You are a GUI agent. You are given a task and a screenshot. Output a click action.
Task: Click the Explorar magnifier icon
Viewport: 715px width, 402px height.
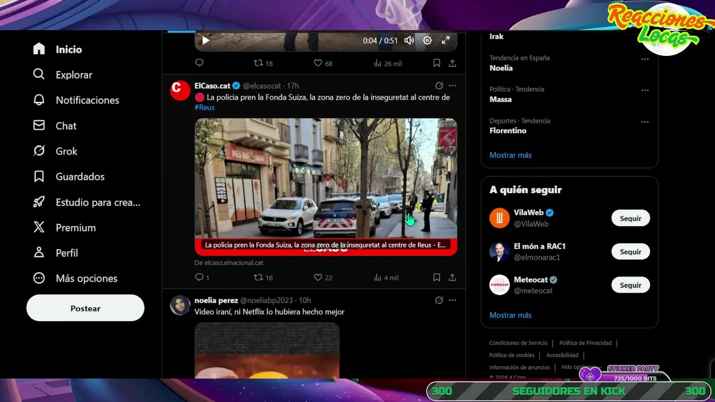39,74
